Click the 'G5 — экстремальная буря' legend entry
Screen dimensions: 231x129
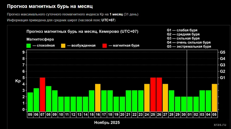click(x=189, y=47)
